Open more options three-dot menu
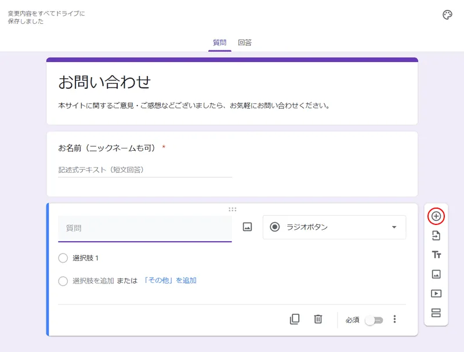The width and height of the screenshot is (464, 352). click(x=394, y=319)
